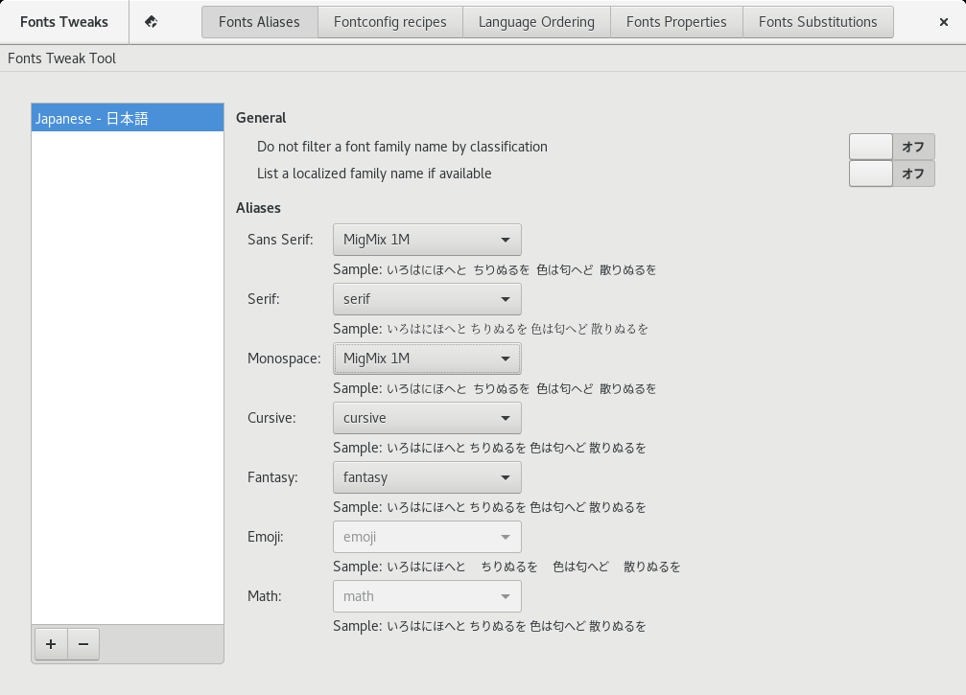Open the Math font dropdown

pyautogui.click(x=427, y=596)
